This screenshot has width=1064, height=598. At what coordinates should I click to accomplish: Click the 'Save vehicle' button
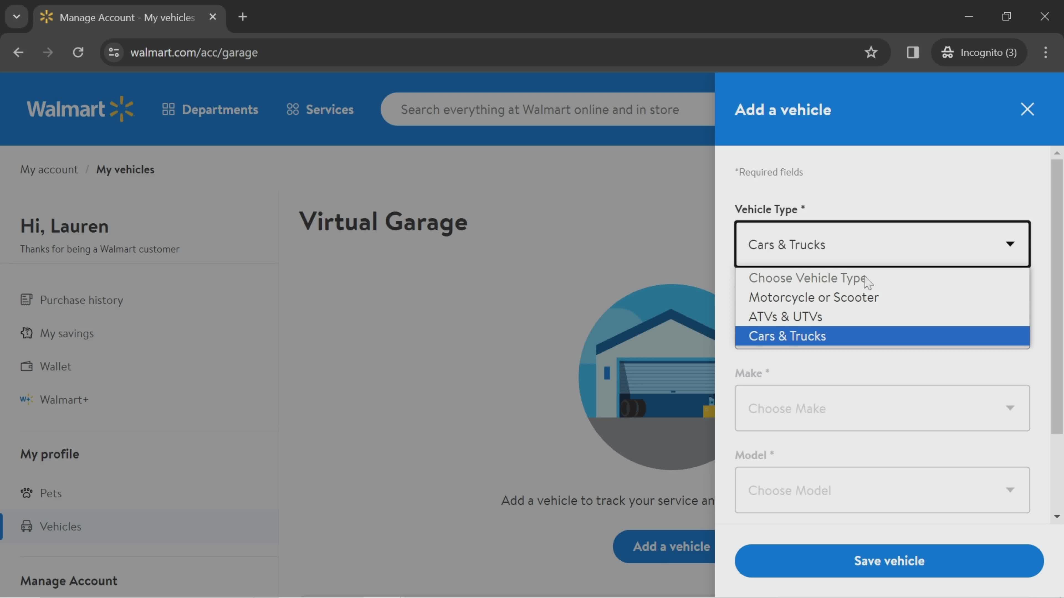click(889, 560)
